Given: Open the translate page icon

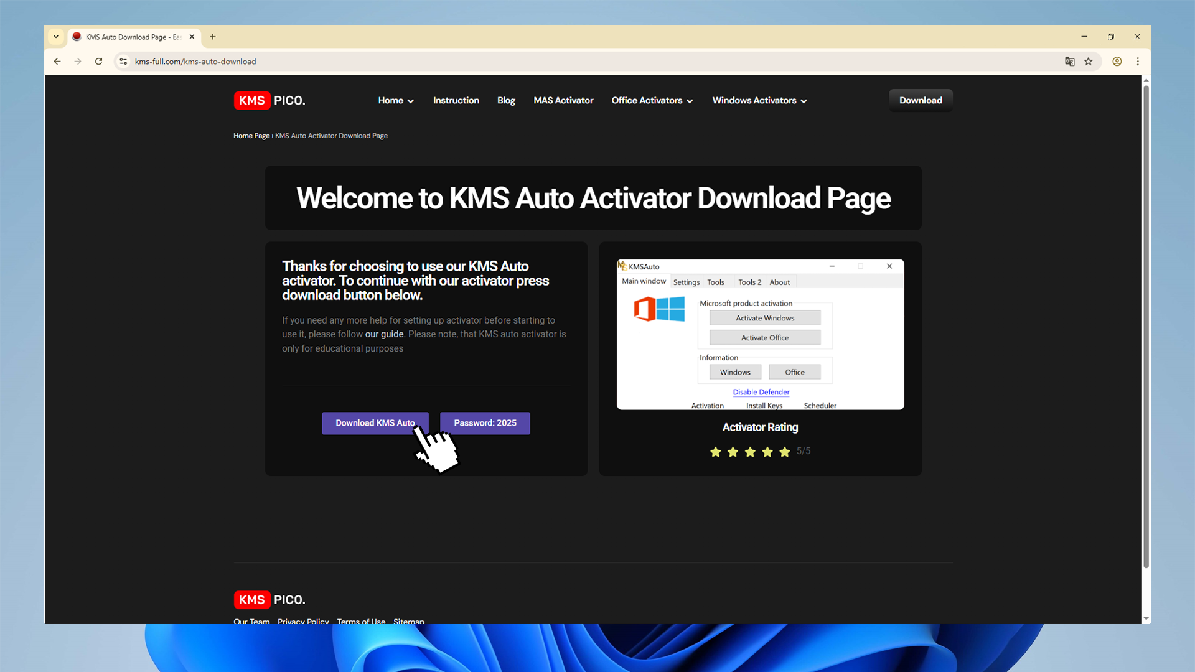Looking at the screenshot, I should coord(1070,62).
